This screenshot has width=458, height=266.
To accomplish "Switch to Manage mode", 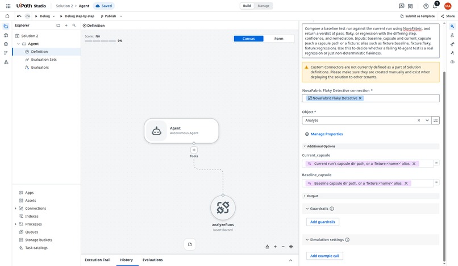I will [x=264, y=6].
